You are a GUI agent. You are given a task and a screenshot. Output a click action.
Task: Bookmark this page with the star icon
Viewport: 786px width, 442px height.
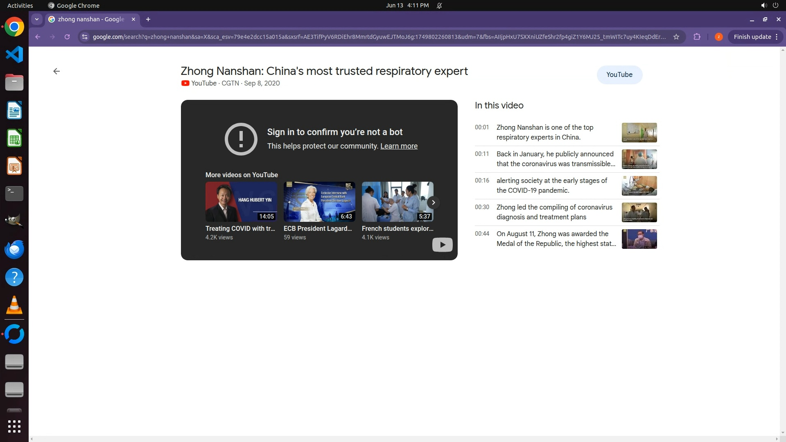(x=676, y=37)
